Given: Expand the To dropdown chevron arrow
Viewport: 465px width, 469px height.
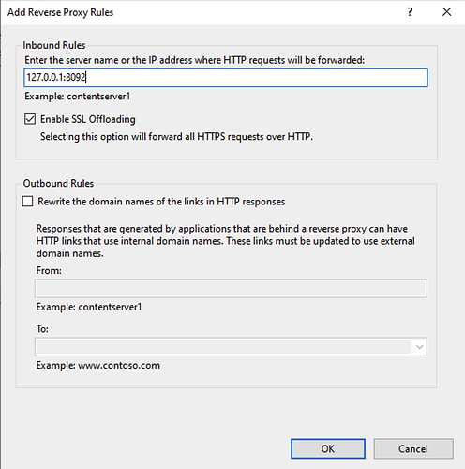Looking at the screenshot, I should pyautogui.click(x=419, y=347).
